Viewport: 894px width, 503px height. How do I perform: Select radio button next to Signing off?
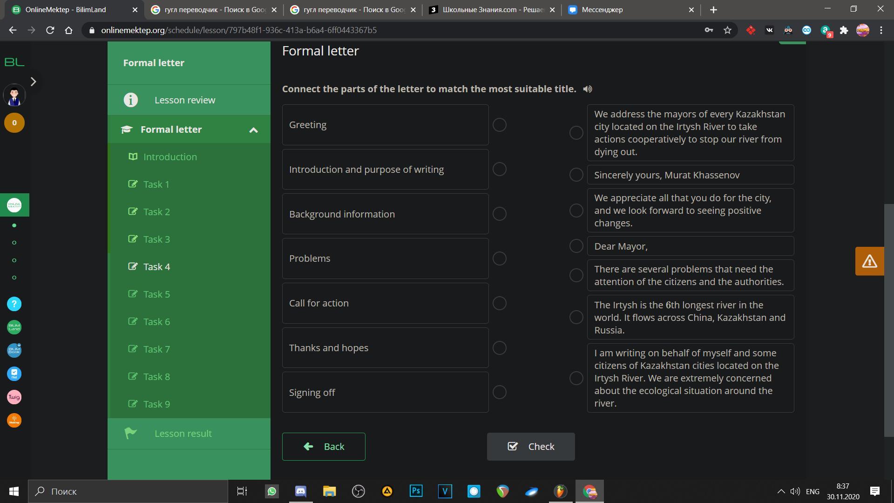click(500, 392)
